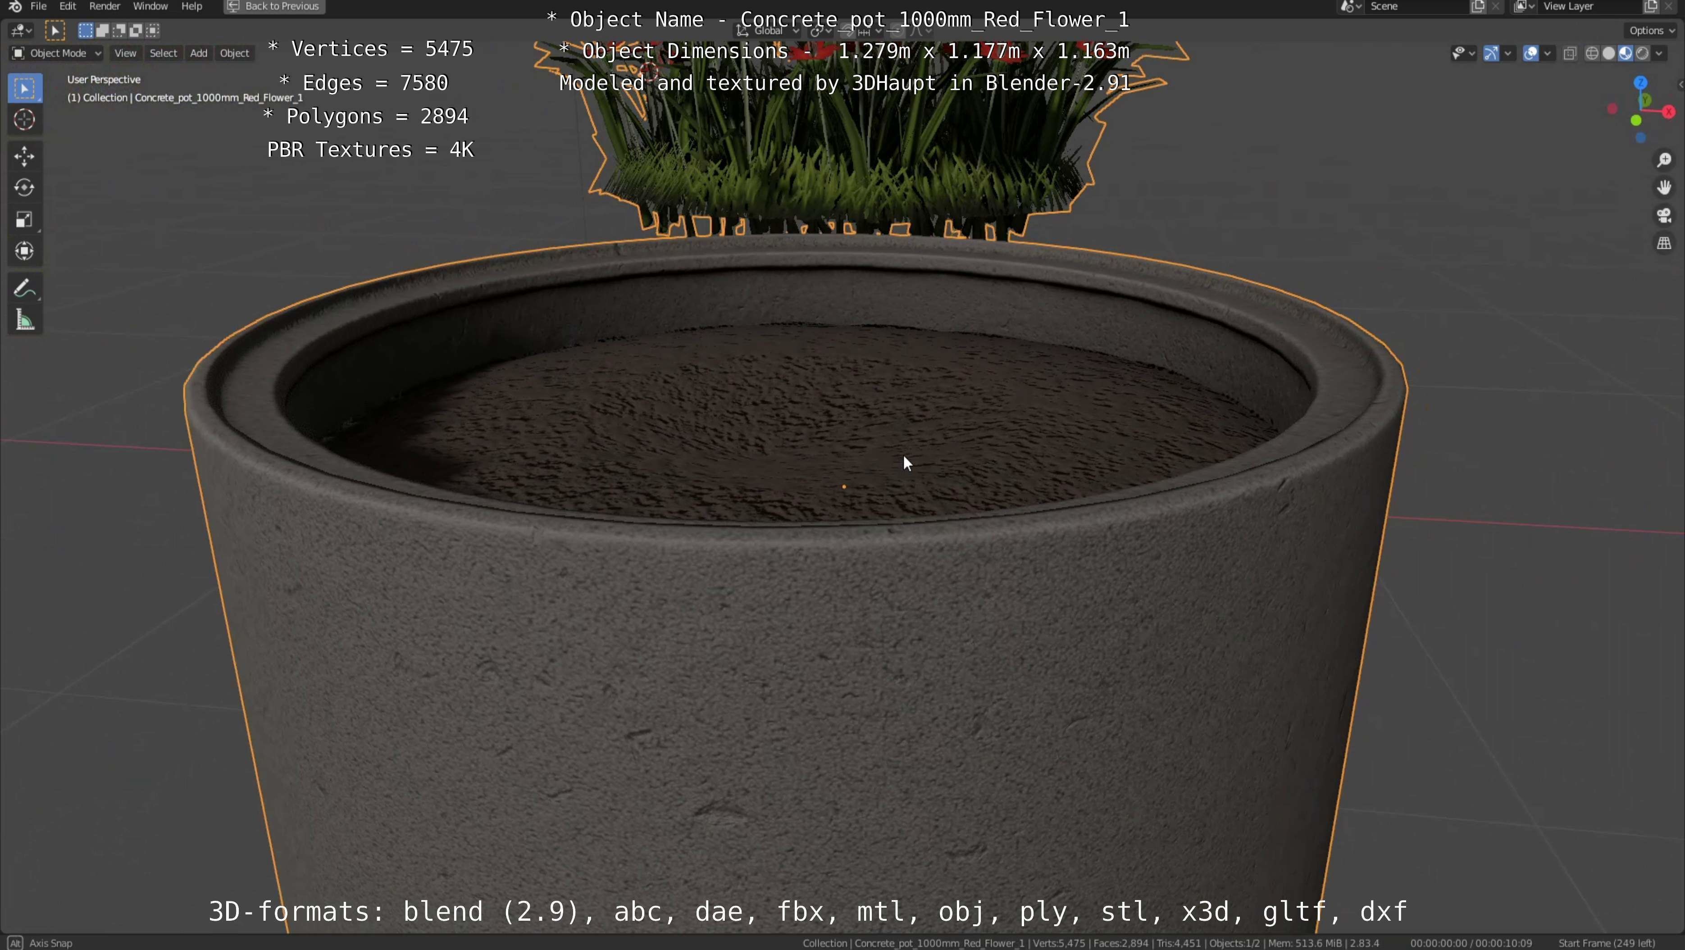Image resolution: width=1685 pixels, height=950 pixels.
Task: Open the shading options dropdown arrow
Action: [1659, 54]
